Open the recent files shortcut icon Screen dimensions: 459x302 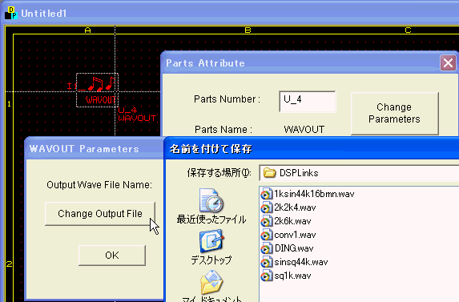click(x=211, y=200)
